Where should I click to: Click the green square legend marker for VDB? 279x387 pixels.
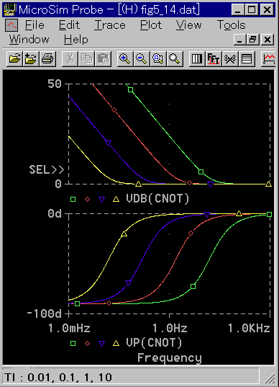(x=73, y=199)
